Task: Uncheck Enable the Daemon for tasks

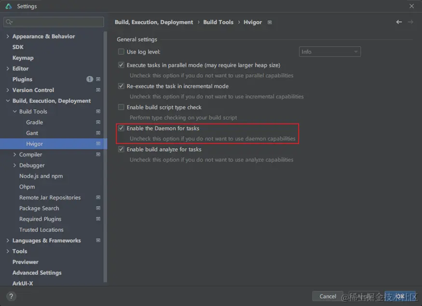Action: pos(121,128)
